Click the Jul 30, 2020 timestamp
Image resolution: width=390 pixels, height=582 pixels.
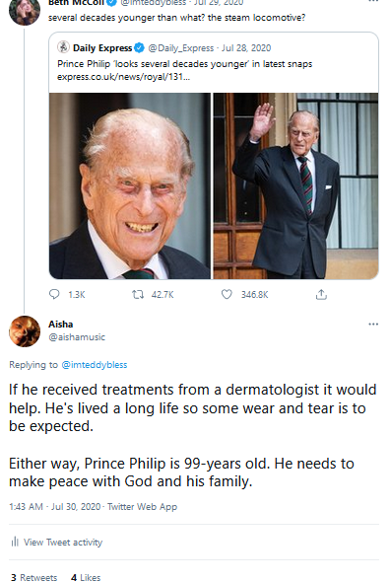76,507
